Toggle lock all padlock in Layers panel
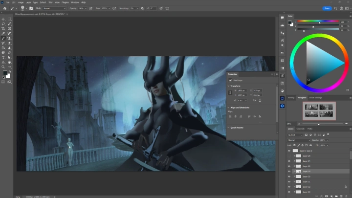352x198 pixels. point(311,145)
